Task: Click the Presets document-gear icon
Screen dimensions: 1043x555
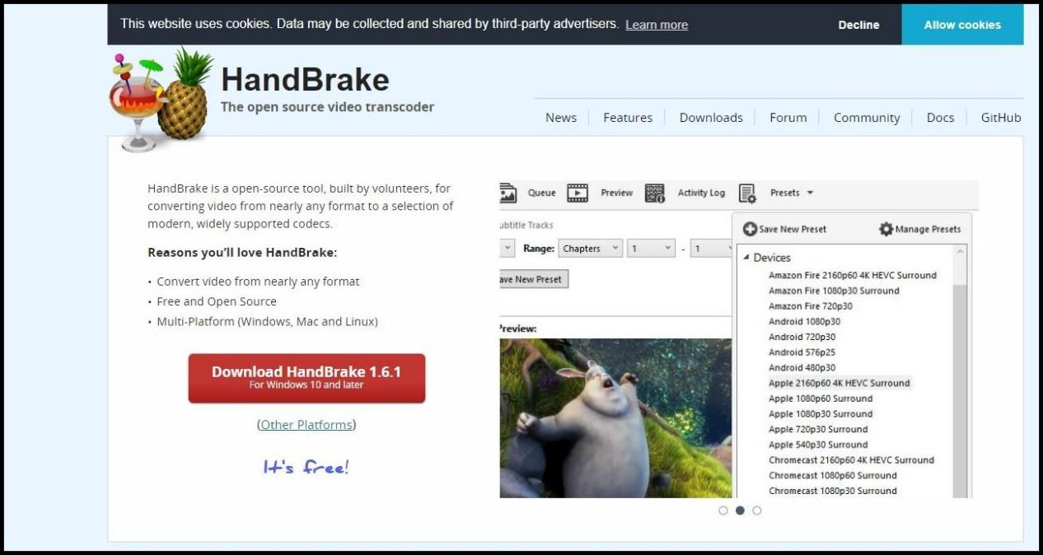Action: coord(747,193)
